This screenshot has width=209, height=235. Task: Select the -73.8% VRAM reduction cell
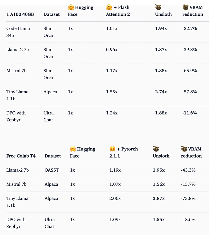tap(188, 198)
